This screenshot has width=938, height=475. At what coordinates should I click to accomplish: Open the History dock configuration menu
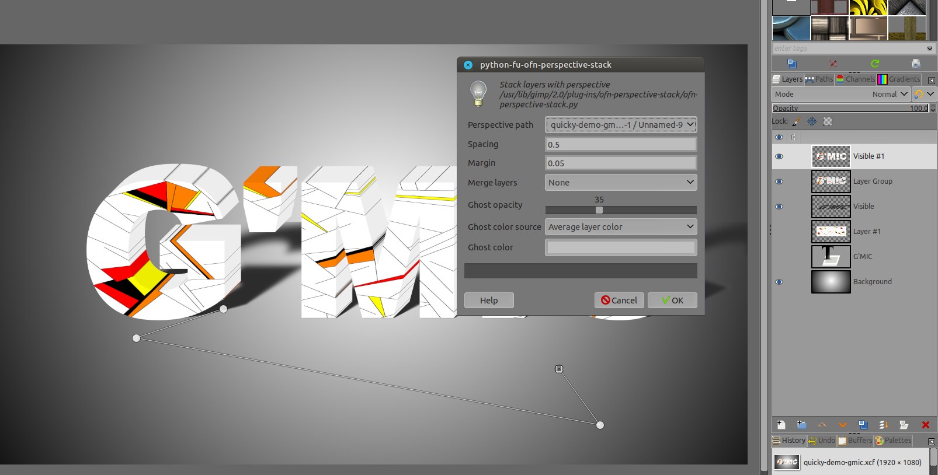[931, 441]
